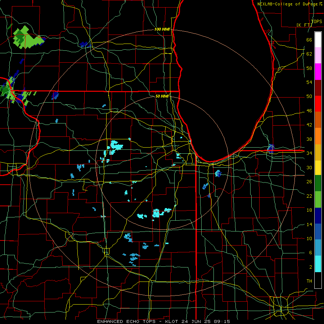This screenshot has height=324, width=324.
Task: Click the "K FT" units label
Action: [x=304, y=25]
